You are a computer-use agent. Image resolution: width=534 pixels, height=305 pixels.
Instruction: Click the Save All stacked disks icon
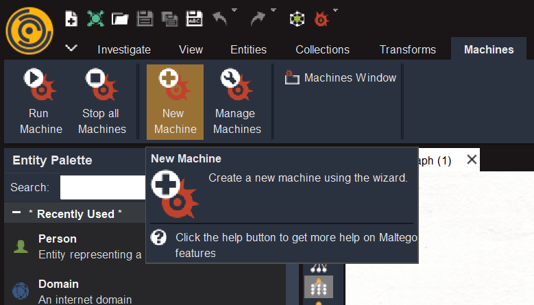[169, 19]
